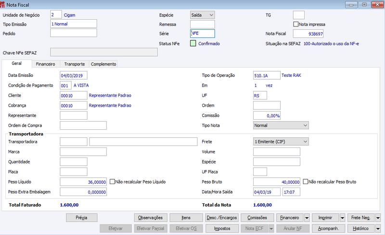Screen dimensions: 385x235
Task: Click the Cobrança code field
Action: [x=74, y=105]
